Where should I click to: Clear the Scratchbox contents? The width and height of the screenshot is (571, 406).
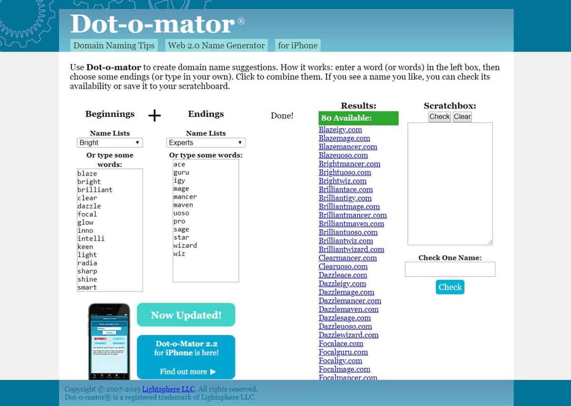[x=462, y=117]
